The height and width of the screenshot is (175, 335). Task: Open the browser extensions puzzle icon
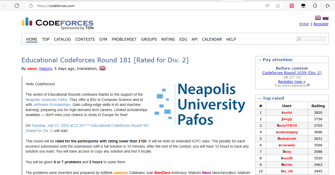315,6
